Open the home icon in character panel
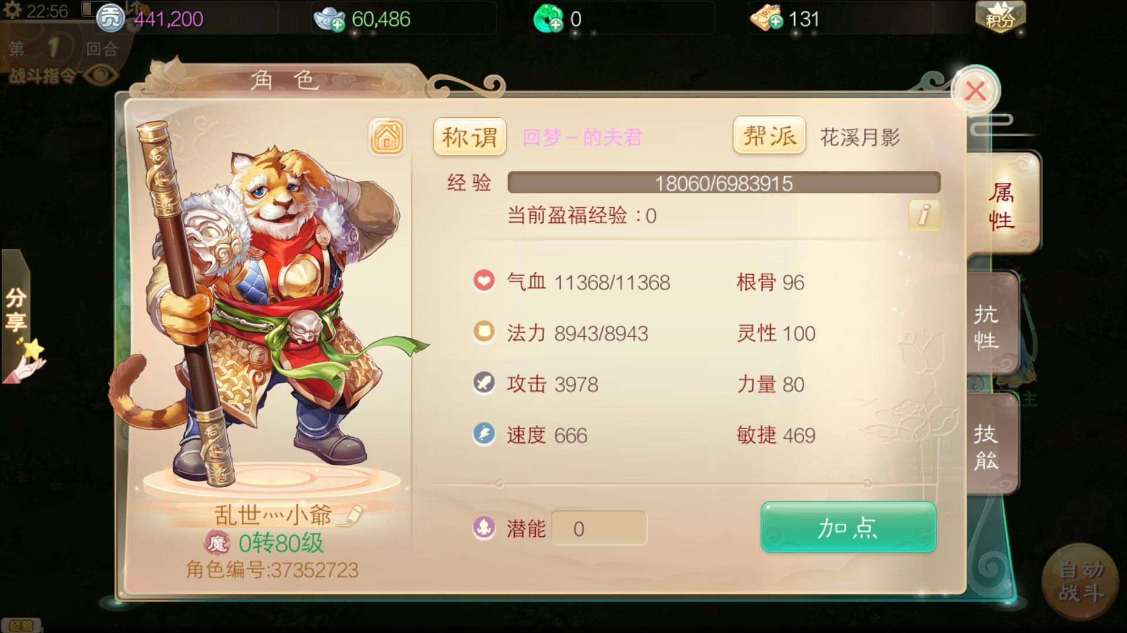The height and width of the screenshot is (633, 1127). click(x=387, y=137)
